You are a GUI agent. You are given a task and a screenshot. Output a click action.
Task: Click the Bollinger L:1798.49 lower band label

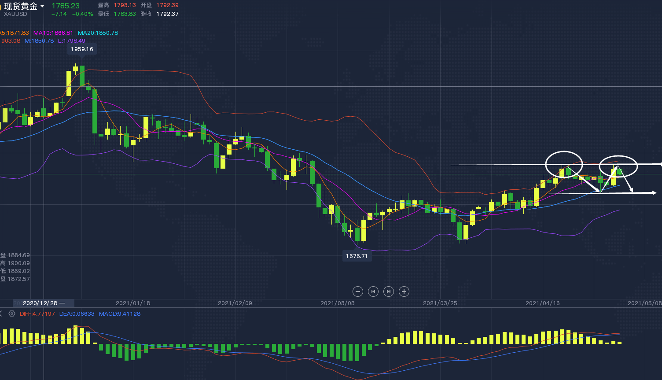click(72, 41)
